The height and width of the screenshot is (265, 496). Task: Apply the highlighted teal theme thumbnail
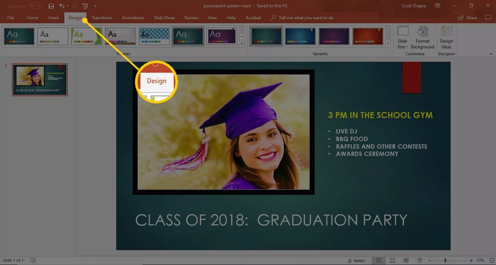click(188, 36)
